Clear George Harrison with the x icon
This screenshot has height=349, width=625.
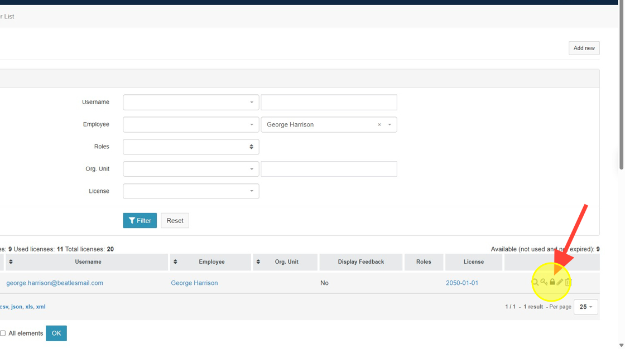coord(379,125)
